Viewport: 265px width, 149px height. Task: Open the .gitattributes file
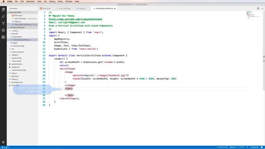click(17, 64)
